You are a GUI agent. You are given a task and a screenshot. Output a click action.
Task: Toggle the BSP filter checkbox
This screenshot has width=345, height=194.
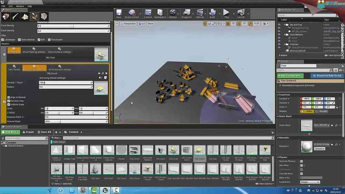[39, 40]
